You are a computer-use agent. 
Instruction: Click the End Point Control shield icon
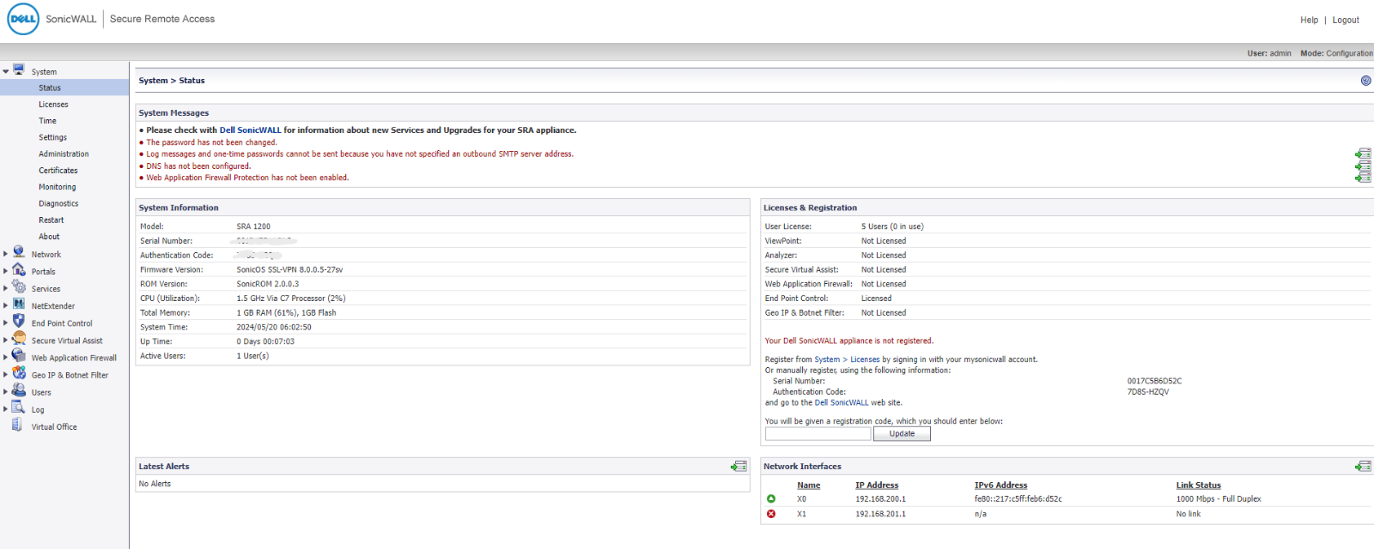[19, 321]
